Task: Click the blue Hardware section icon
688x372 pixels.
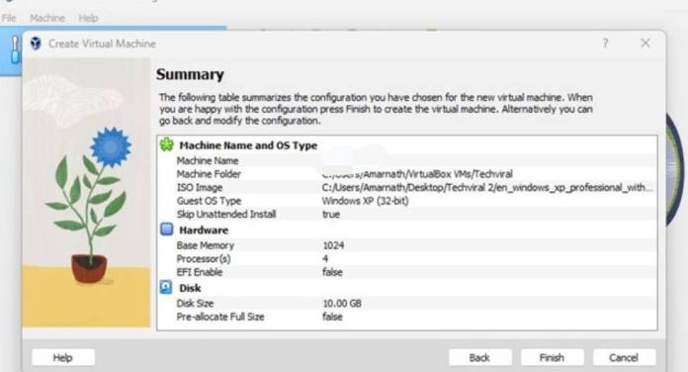Action: pyautogui.click(x=167, y=230)
